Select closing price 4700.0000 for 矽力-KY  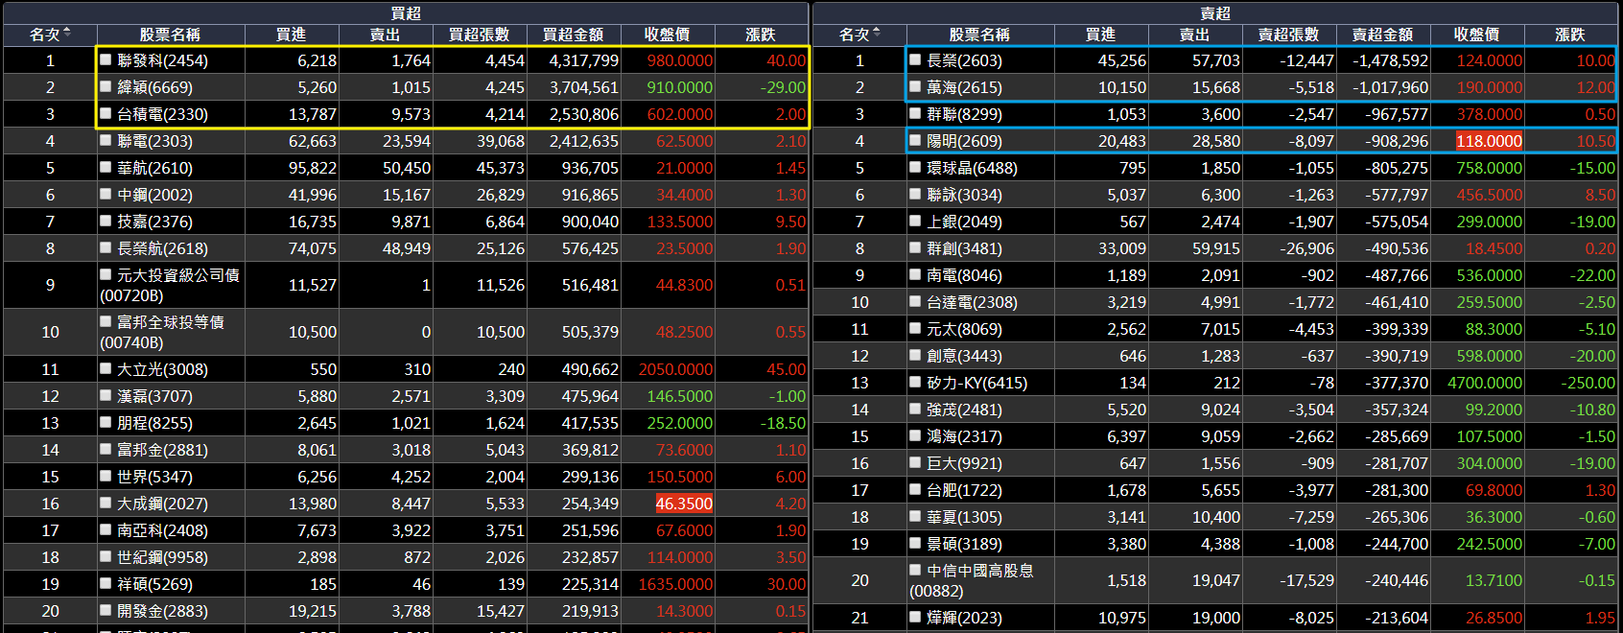[x=1485, y=383]
